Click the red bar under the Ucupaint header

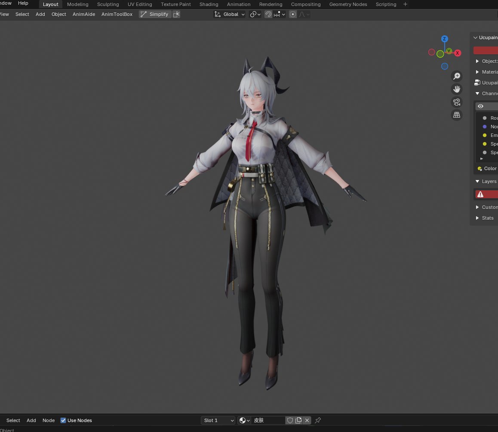pyautogui.click(x=486, y=50)
